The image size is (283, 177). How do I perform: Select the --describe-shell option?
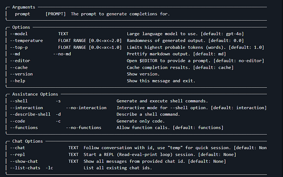[30, 114]
